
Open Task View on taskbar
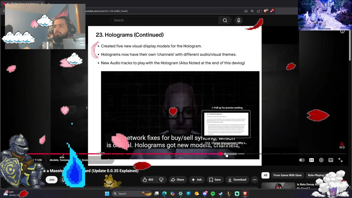coord(156,194)
